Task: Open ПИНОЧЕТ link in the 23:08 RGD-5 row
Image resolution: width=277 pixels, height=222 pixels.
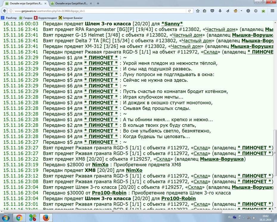Action: [x=254, y=182]
